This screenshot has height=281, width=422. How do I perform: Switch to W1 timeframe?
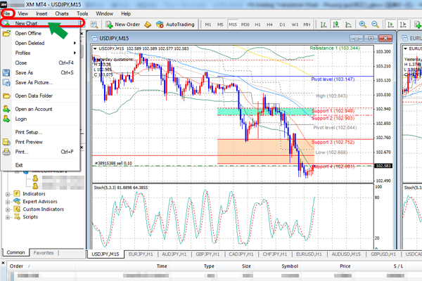pos(295,25)
